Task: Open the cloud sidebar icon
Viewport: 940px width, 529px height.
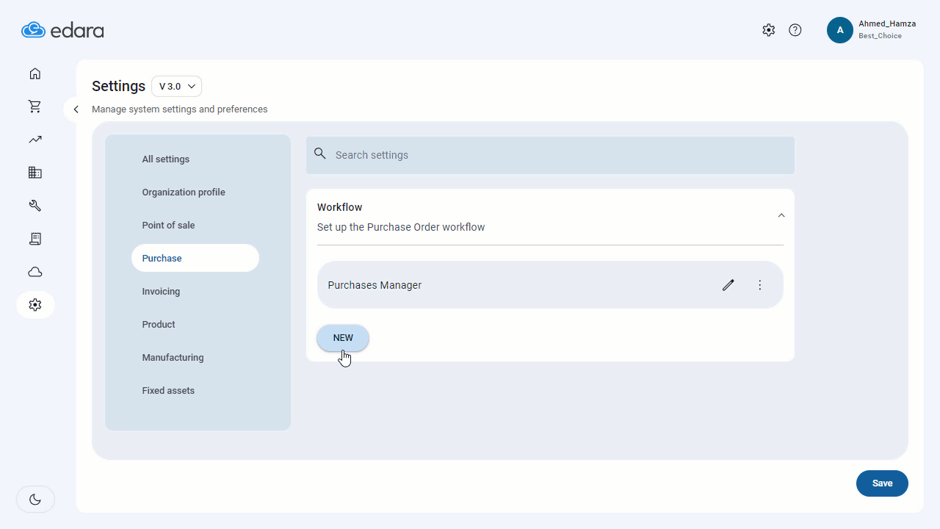Action: 35,272
